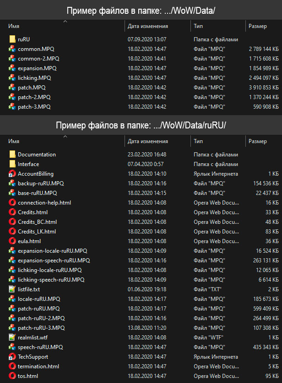282x383 pixels.
Task: Sort by Дата изменения in Data folder
Action: click(x=148, y=26)
